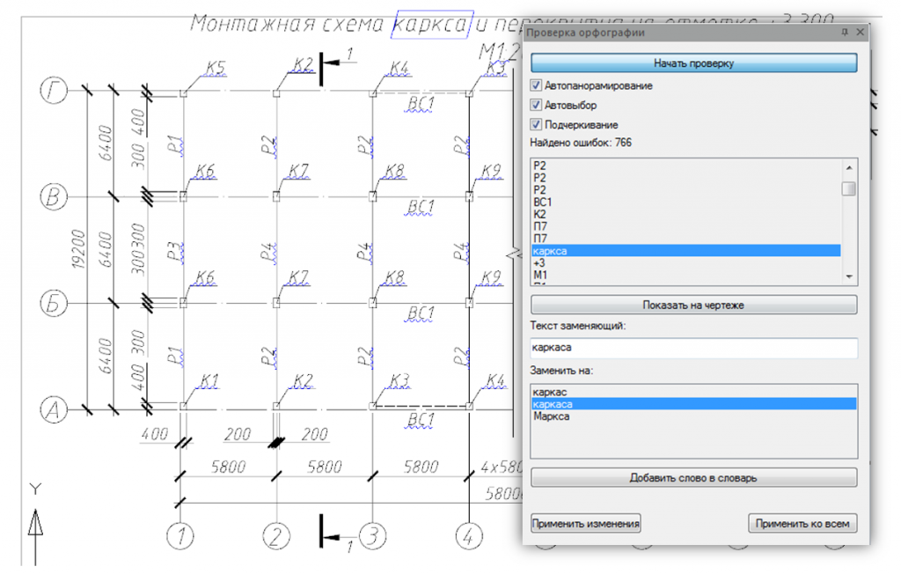Click the numbered axis bubble '4' at the bottom
The height and width of the screenshot is (574, 901).
pos(469,536)
